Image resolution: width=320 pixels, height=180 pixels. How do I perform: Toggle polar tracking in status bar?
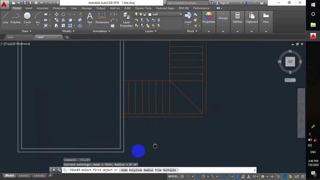[203, 176]
